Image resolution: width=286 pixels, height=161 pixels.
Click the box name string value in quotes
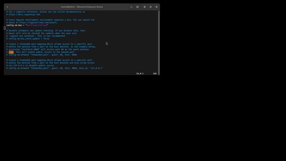37,25
